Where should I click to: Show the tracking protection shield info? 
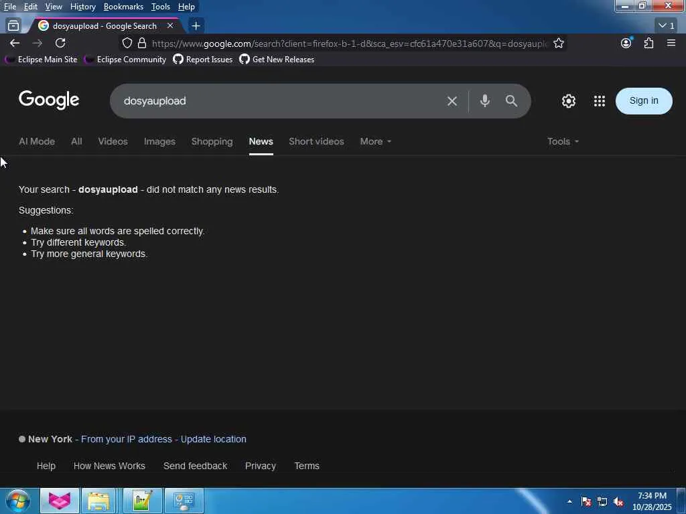tap(127, 43)
